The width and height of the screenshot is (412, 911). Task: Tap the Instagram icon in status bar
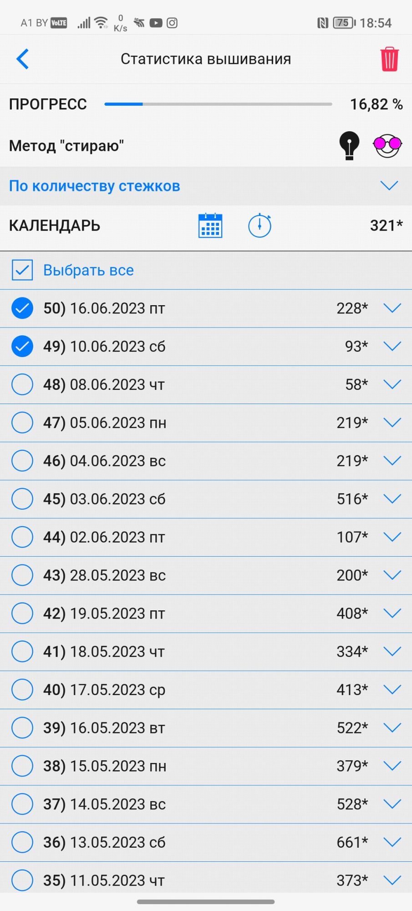(x=172, y=23)
